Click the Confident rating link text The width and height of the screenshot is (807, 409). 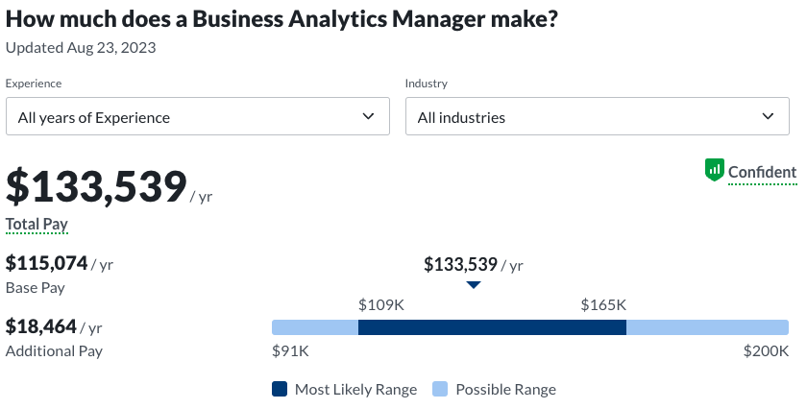[762, 173]
